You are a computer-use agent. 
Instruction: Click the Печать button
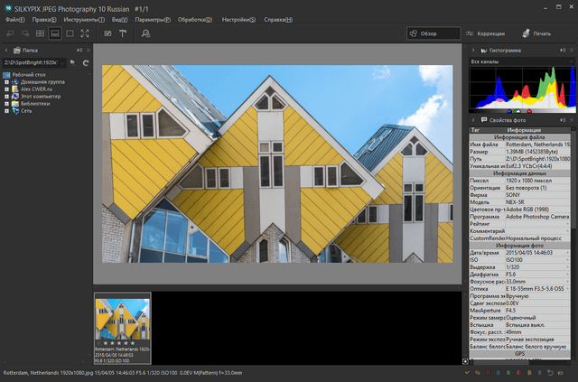click(x=536, y=33)
